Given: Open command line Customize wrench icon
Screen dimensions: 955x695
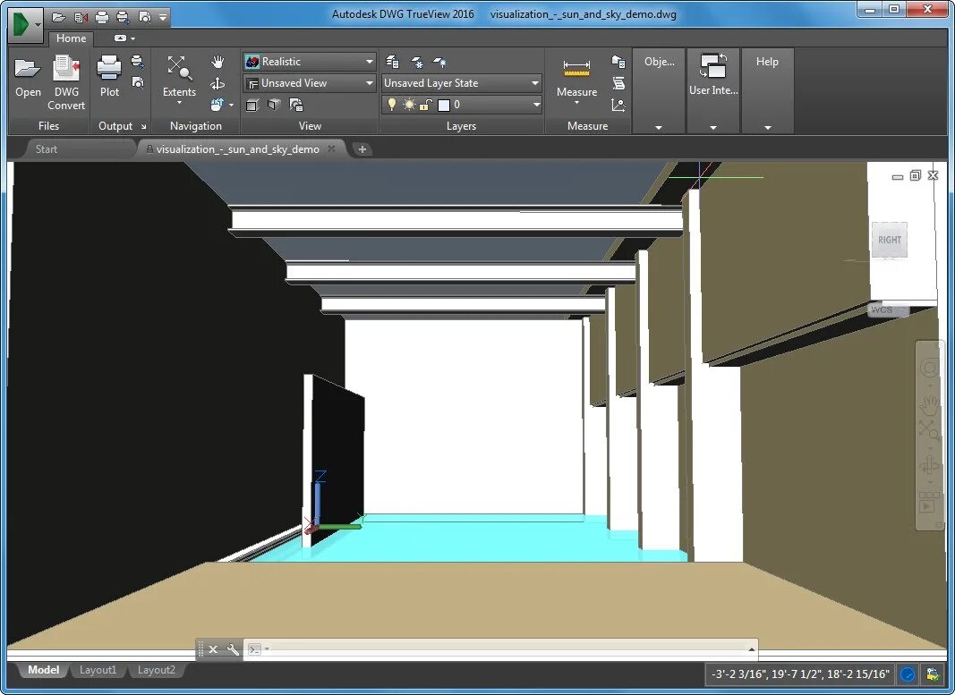Looking at the screenshot, I should click(x=232, y=649).
